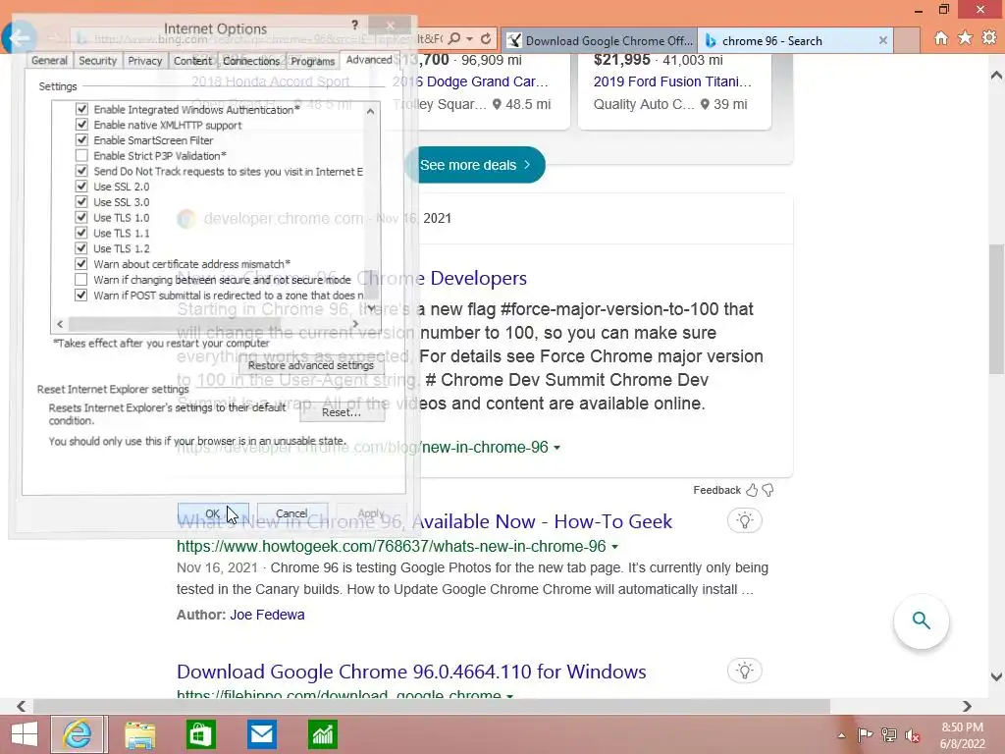The width and height of the screenshot is (1005, 754).
Task: Open Favorites star icon
Action: (965, 38)
